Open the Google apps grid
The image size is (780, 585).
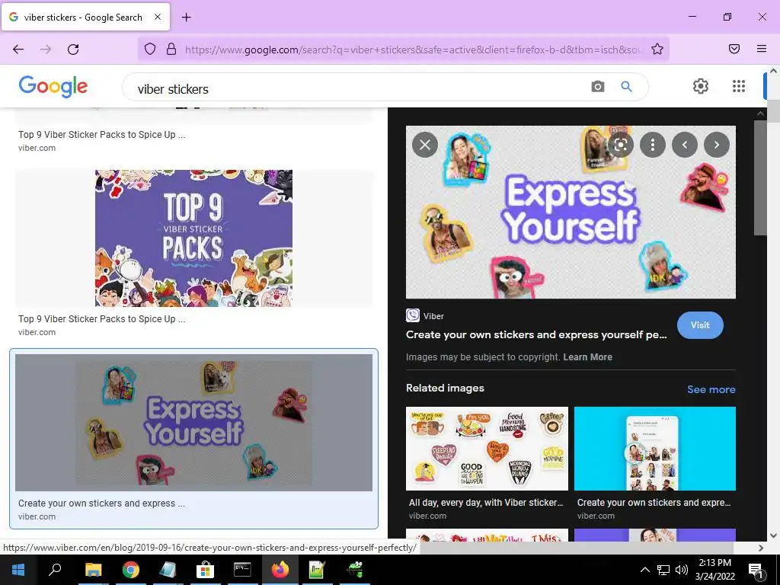[x=739, y=86]
